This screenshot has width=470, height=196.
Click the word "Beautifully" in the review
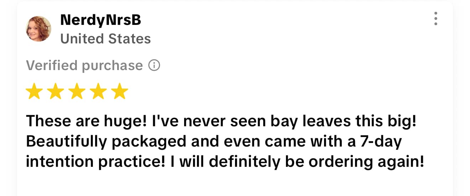67,142
